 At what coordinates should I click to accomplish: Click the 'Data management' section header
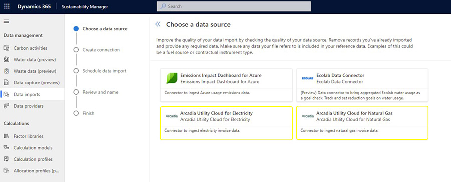click(x=23, y=35)
